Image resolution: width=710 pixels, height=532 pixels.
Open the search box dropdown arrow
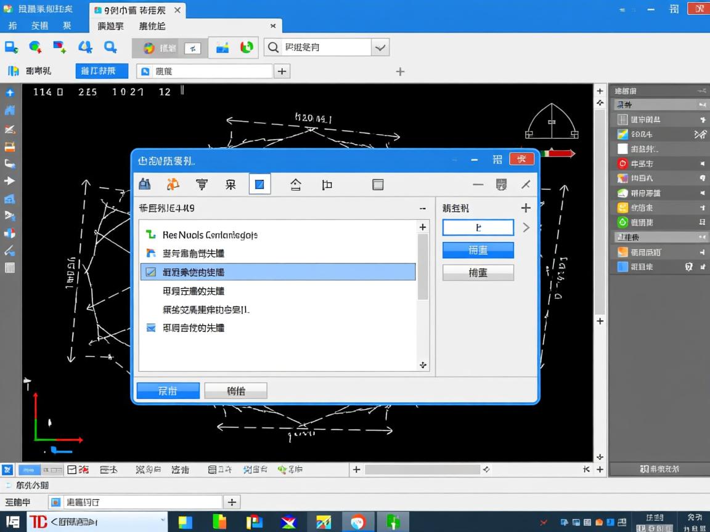tap(380, 47)
